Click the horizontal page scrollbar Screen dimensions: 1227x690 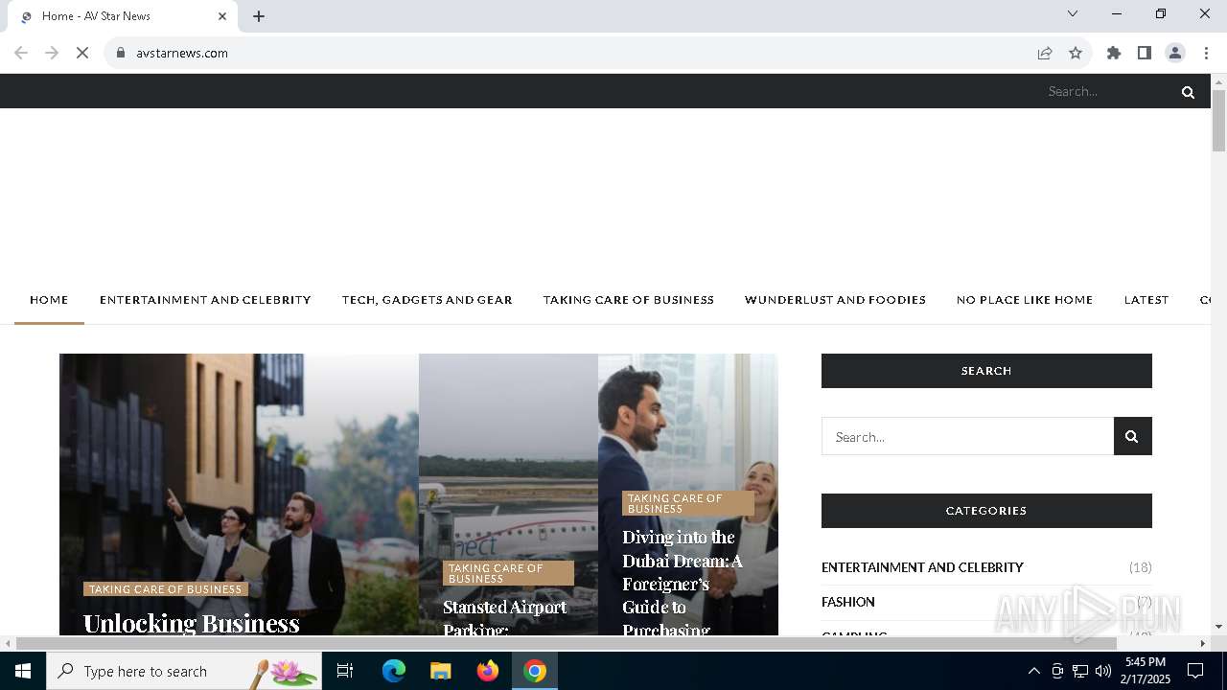566,643
